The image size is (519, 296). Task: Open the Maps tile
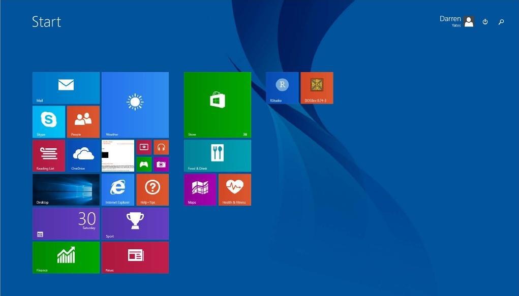click(200, 190)
